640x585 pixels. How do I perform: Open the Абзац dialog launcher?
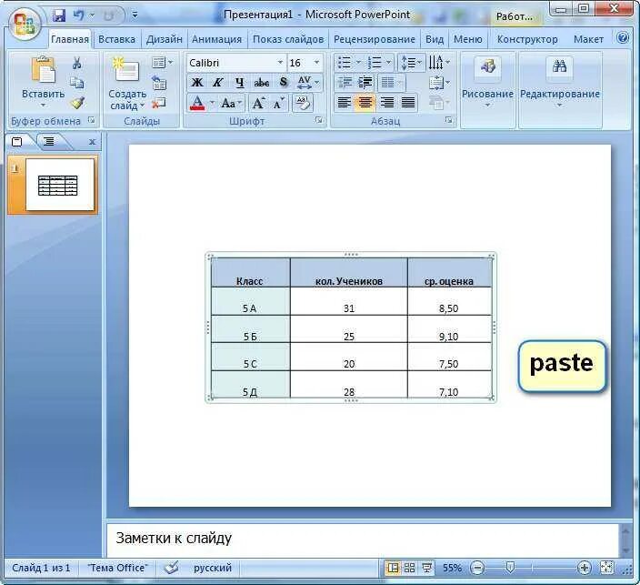[x=449, y=120]
